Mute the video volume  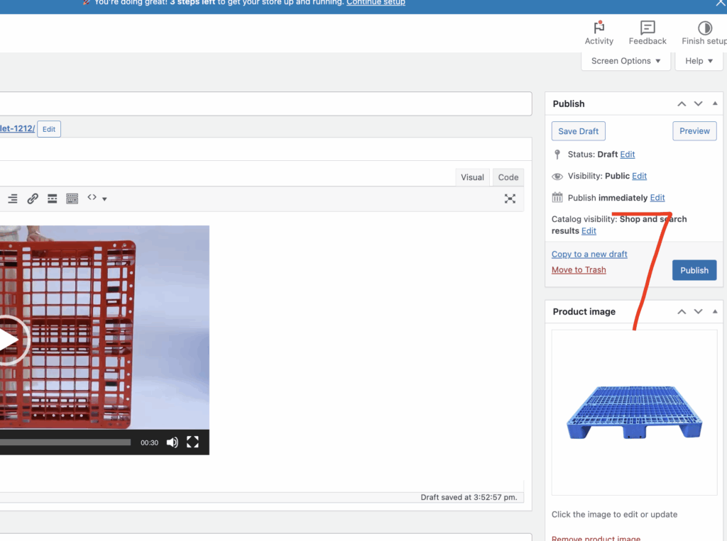pyautogui.click(x=172, y=442)
